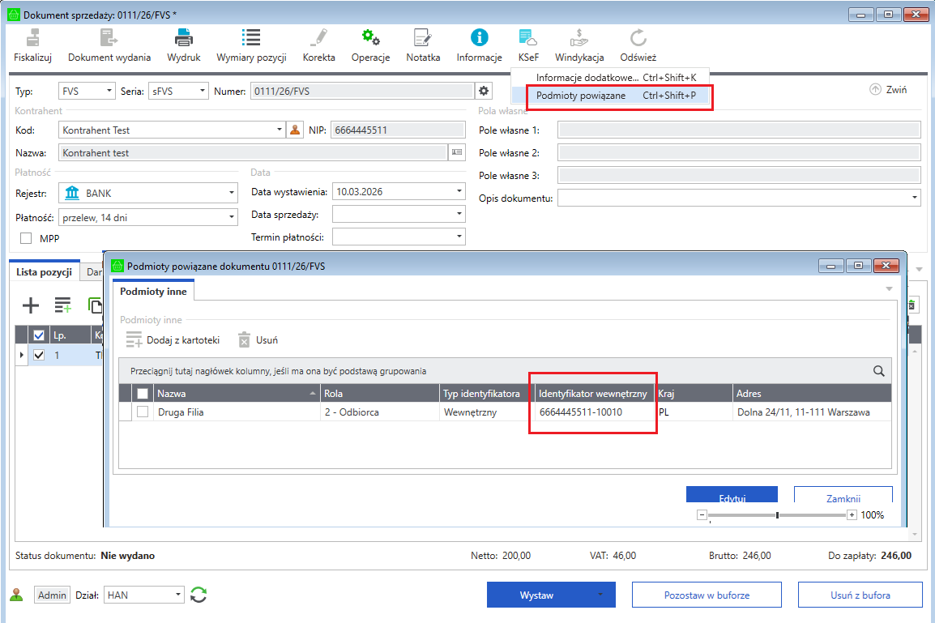Click the Fiskalizuj toolbar icon
Viewport: 935px width, 623px height.
(x=32, y=37)
